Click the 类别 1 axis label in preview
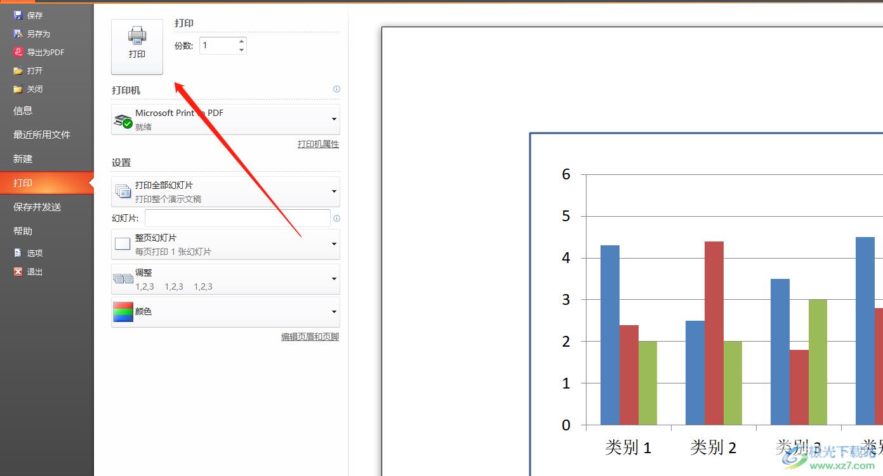 [x=628, y=447]
